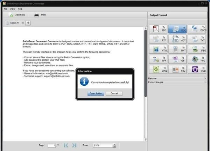Click Cancel in the Information dialog

[x=114, y=93]
